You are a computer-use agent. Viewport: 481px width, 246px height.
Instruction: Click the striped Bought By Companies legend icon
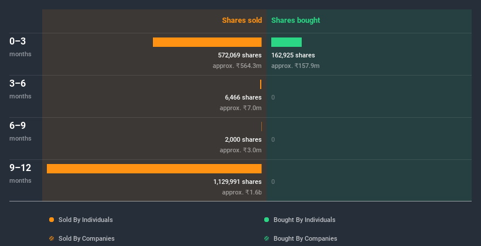[267, 238]
